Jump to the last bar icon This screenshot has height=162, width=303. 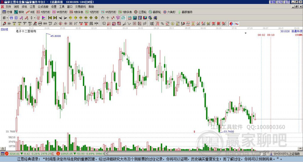55,18
